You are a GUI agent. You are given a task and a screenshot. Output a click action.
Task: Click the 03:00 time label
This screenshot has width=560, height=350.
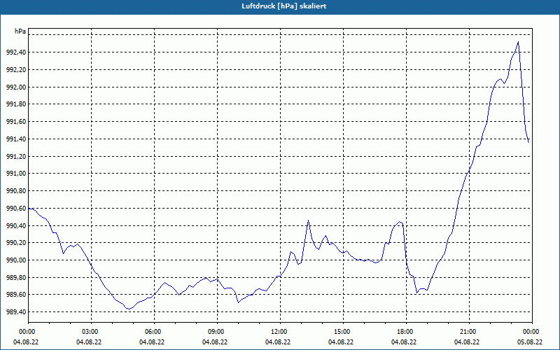pyautogui.click(x=91, y=332)
